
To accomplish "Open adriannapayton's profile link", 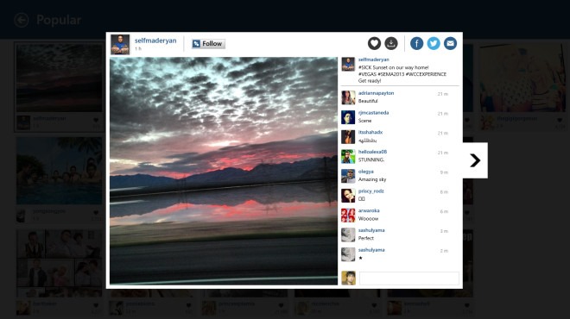I will [376, 93].
